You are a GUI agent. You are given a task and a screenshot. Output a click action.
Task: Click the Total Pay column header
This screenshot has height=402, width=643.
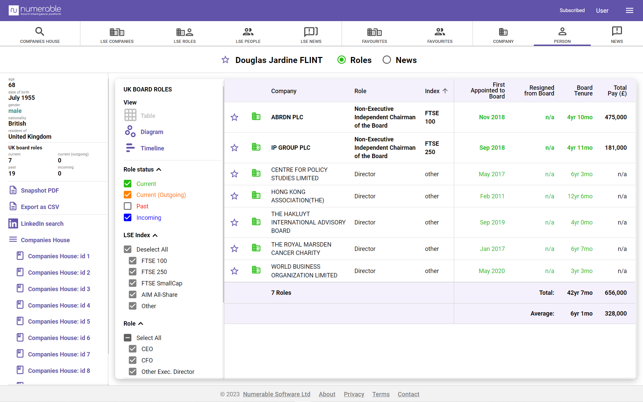[617, 90]
